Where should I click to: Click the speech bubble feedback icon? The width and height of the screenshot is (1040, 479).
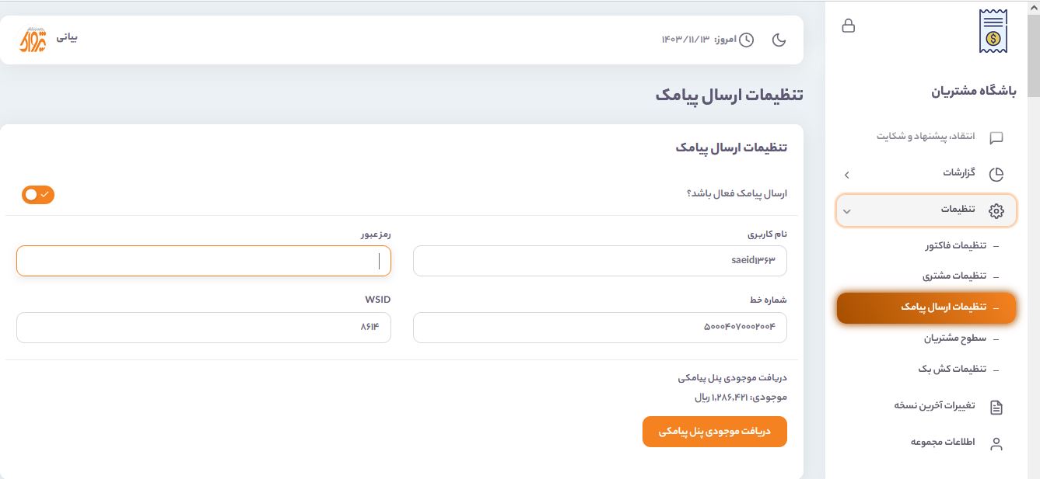pos(996,138)
